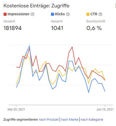Segment traffic via nach Kategorie link

[x=92, y=120]
